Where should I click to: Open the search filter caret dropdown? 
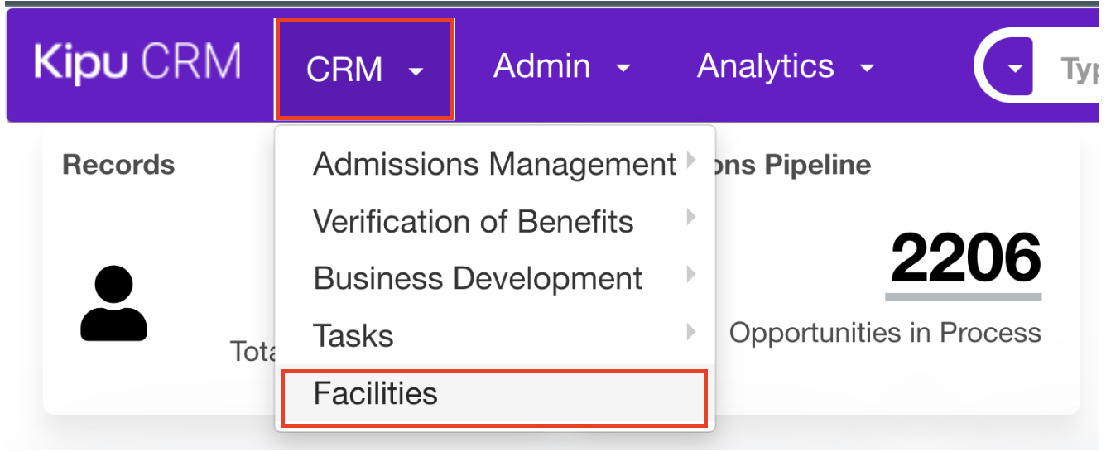1015,68
